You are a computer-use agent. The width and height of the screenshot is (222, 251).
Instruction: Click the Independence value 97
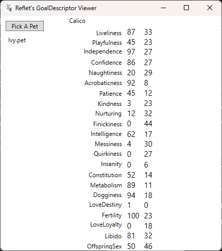[131, 52]
